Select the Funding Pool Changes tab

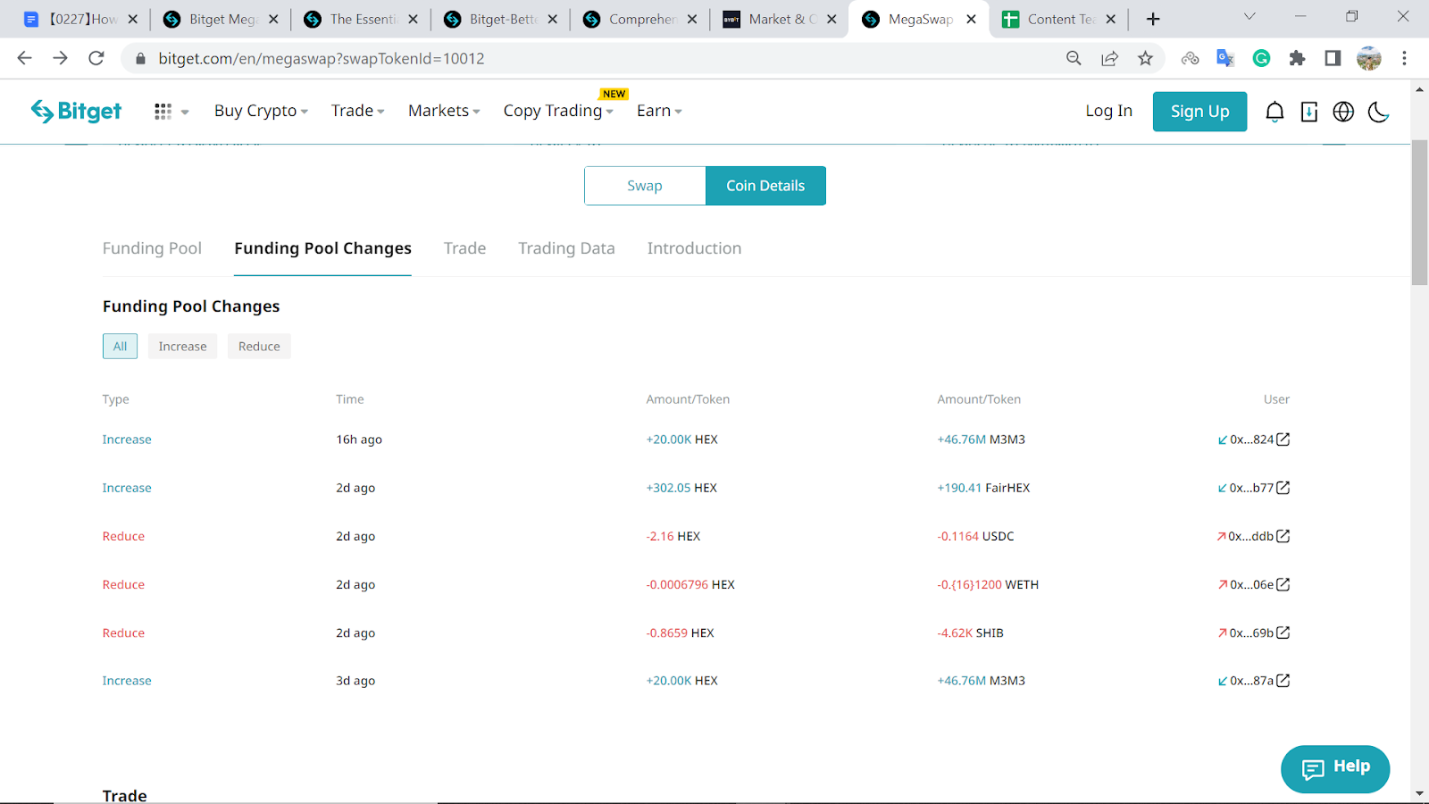coord(322,248)
